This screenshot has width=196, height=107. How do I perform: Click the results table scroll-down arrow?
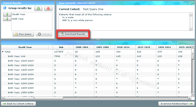pyautogui.click(x=193, y=95)
